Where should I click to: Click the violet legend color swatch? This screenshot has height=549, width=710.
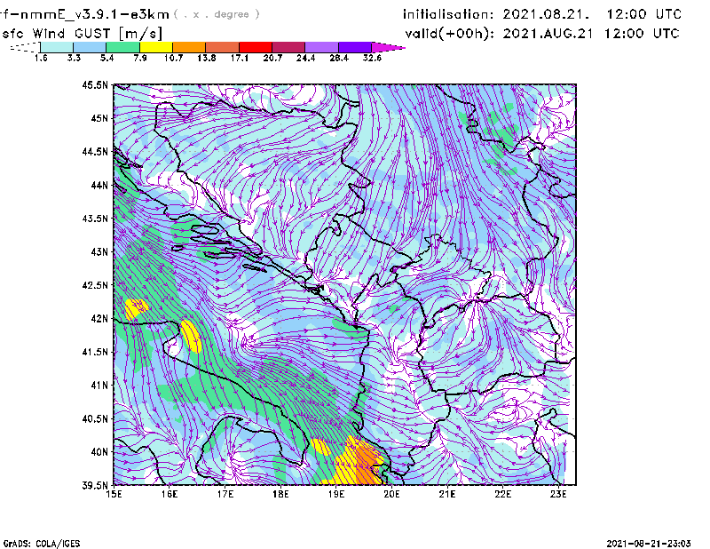(354, 47)
